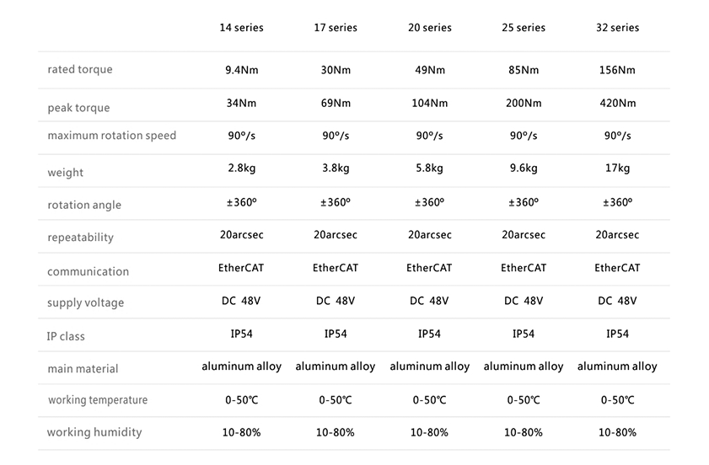
Task: Select the 14 series column header
Action: click(x=241, y=28)
